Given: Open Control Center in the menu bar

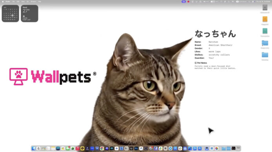Looking at the screenshot, I should coord(254,2).
